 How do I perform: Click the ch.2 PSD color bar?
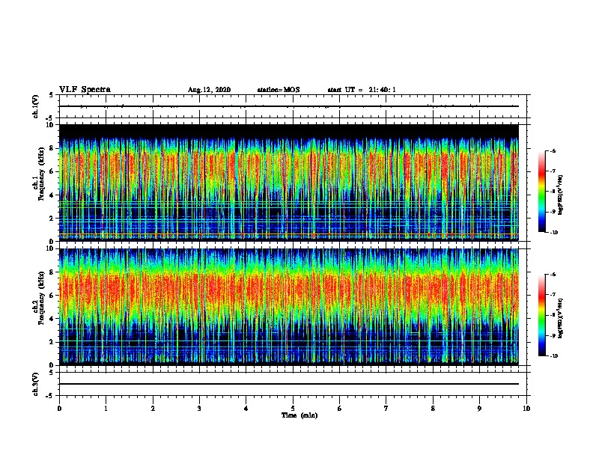[542, 315]
